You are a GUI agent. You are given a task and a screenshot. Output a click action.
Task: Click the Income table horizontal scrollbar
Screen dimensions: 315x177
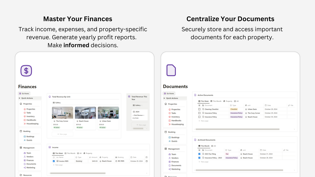(x=78, y=173)
